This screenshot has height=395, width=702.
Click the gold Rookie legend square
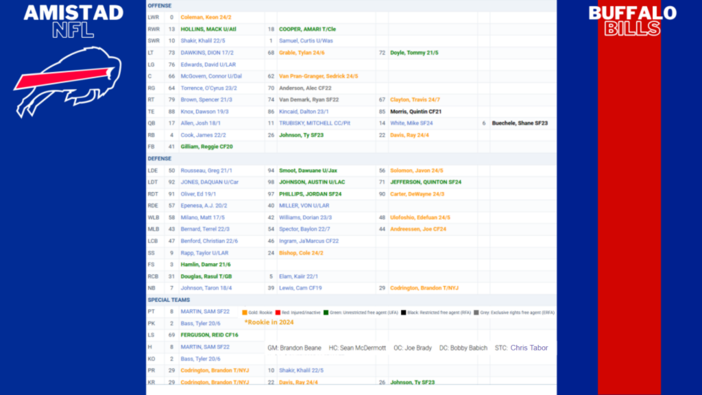[244, 312]
